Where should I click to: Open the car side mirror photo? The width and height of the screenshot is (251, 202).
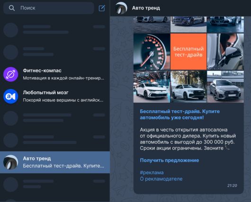[225, 52]
